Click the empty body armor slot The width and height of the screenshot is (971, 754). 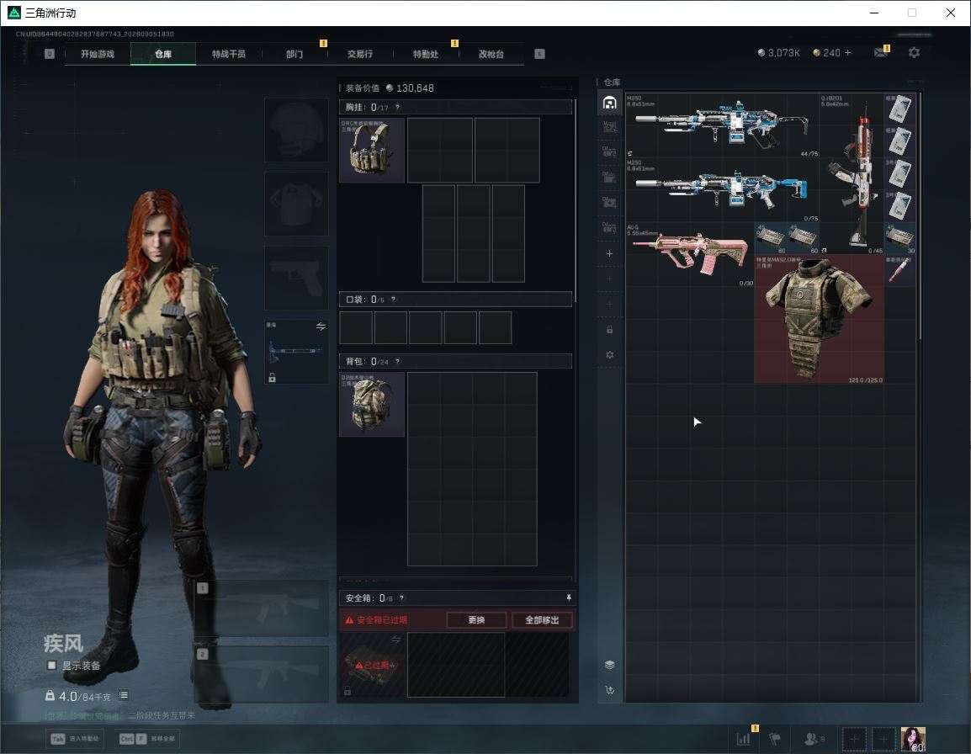pyautogui.click(x=297, y=204)
